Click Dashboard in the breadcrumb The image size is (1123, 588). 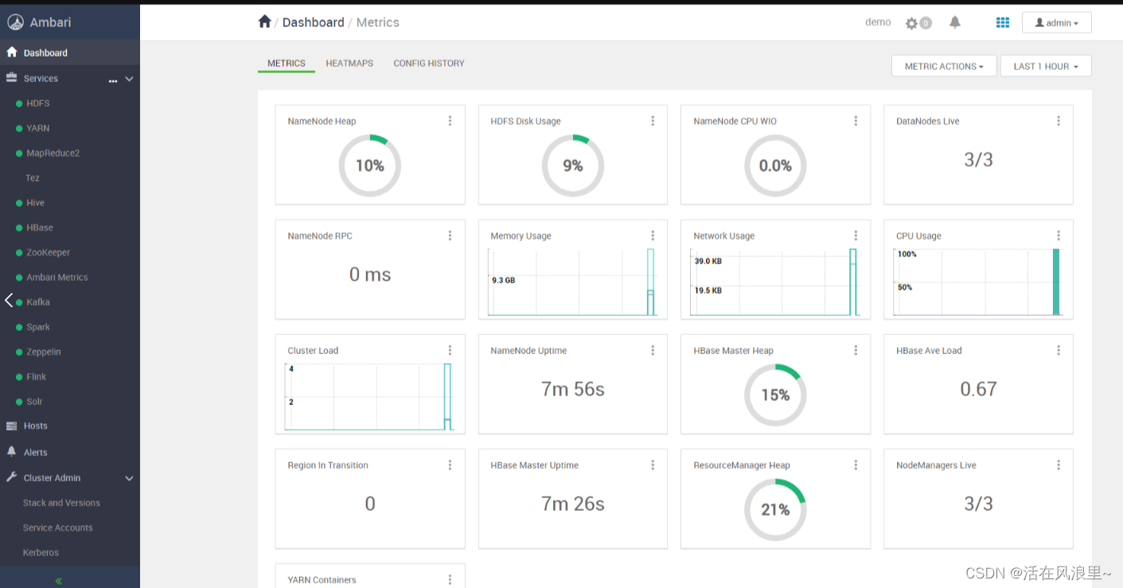point(313,22)
